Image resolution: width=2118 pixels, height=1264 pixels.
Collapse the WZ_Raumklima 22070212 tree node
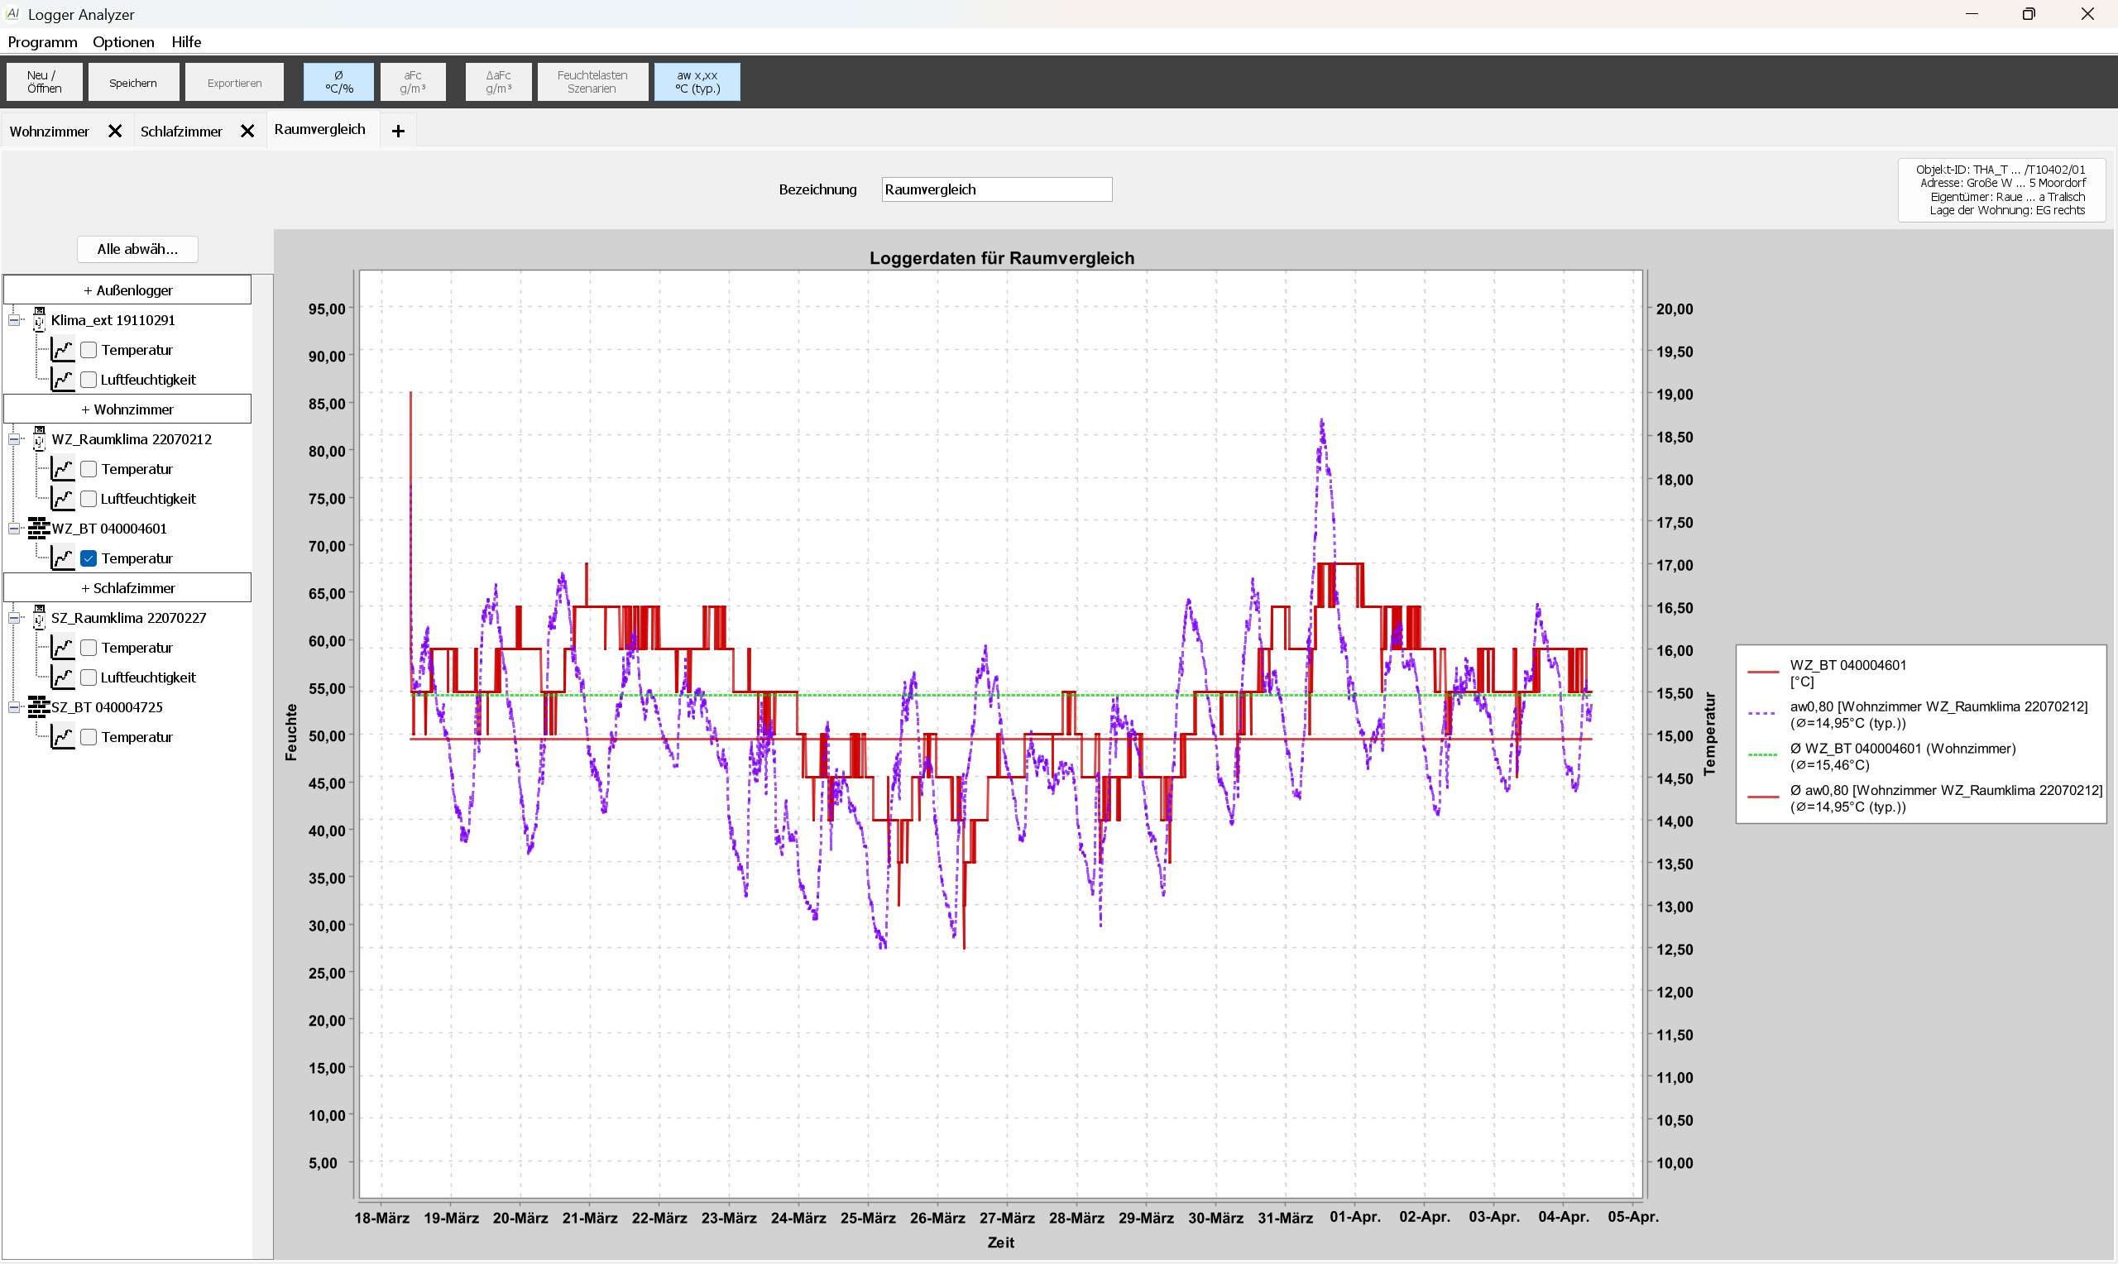(x=14, y=439)
